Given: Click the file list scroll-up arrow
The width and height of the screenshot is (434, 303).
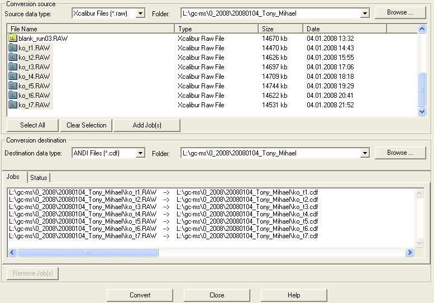Looking at the screenshot, I should pyautogui.click(x=422, y=29).
